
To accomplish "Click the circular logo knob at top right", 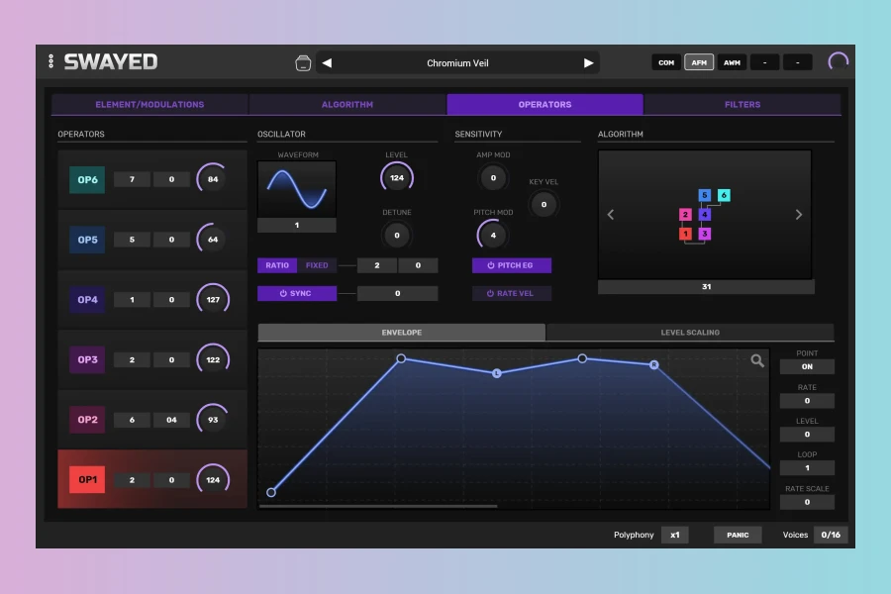I will coord(839,61).
